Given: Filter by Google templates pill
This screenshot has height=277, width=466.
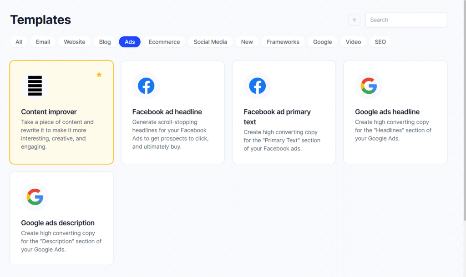Looking at the screenshot, I should 323,42.
